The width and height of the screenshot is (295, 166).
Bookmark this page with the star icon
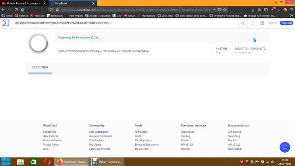[225, 10]
